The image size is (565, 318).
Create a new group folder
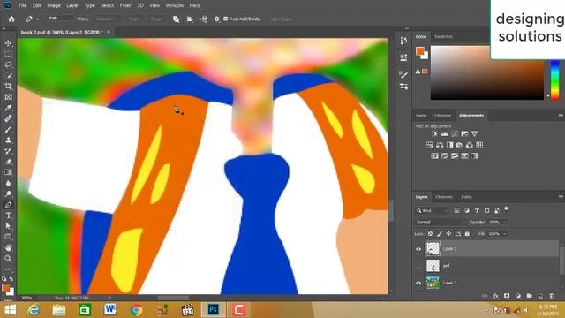[530, 296]
